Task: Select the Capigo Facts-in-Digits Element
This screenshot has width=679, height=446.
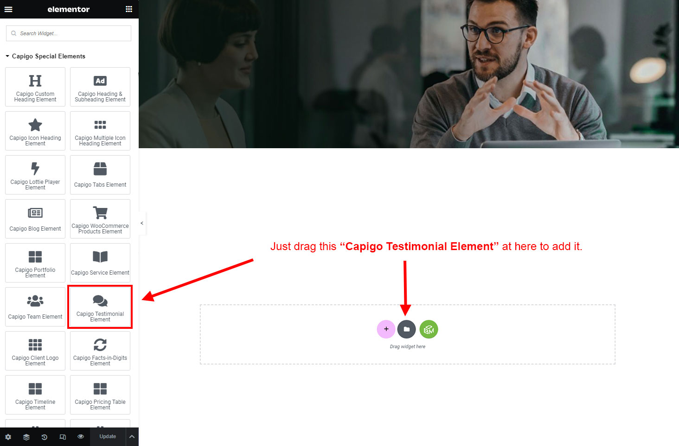Action: click(100, 351)
